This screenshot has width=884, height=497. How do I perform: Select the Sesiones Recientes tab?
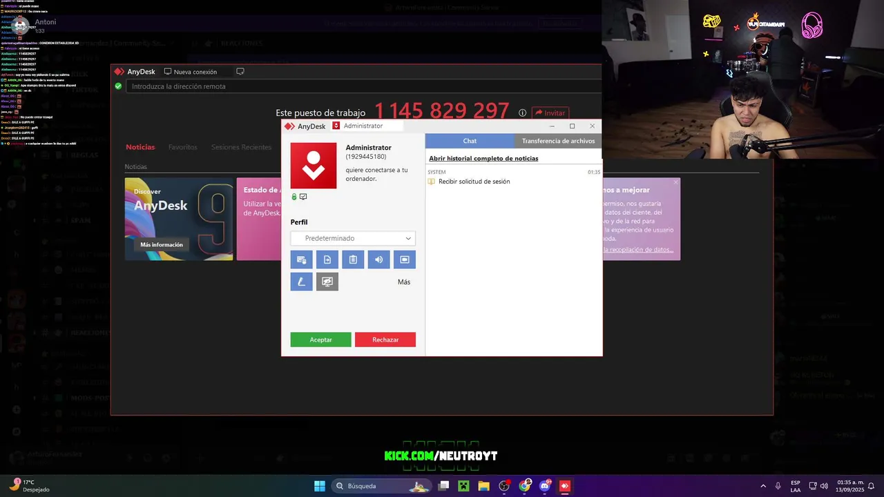tap(241, 147)
